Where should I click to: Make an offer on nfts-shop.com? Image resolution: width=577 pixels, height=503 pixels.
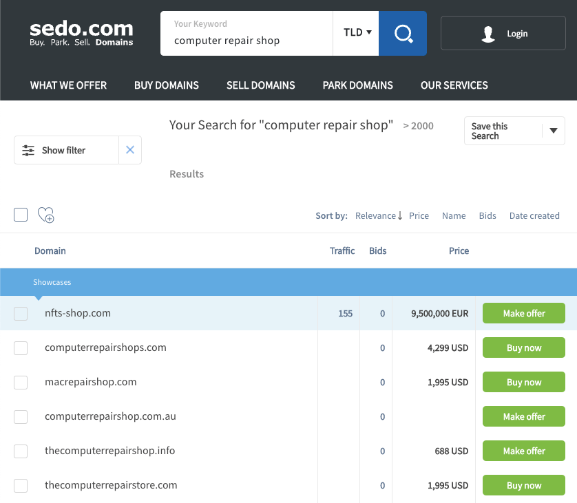(523, 313)
